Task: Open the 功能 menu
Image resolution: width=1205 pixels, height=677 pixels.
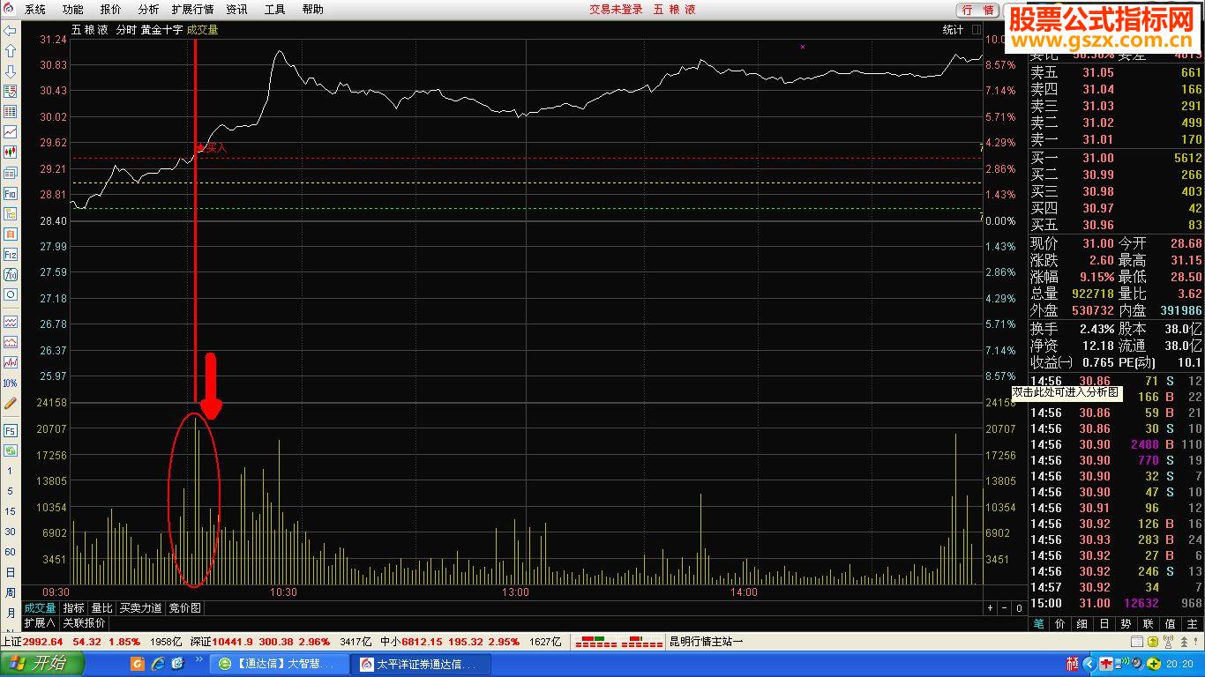Action: click(73, 10)
